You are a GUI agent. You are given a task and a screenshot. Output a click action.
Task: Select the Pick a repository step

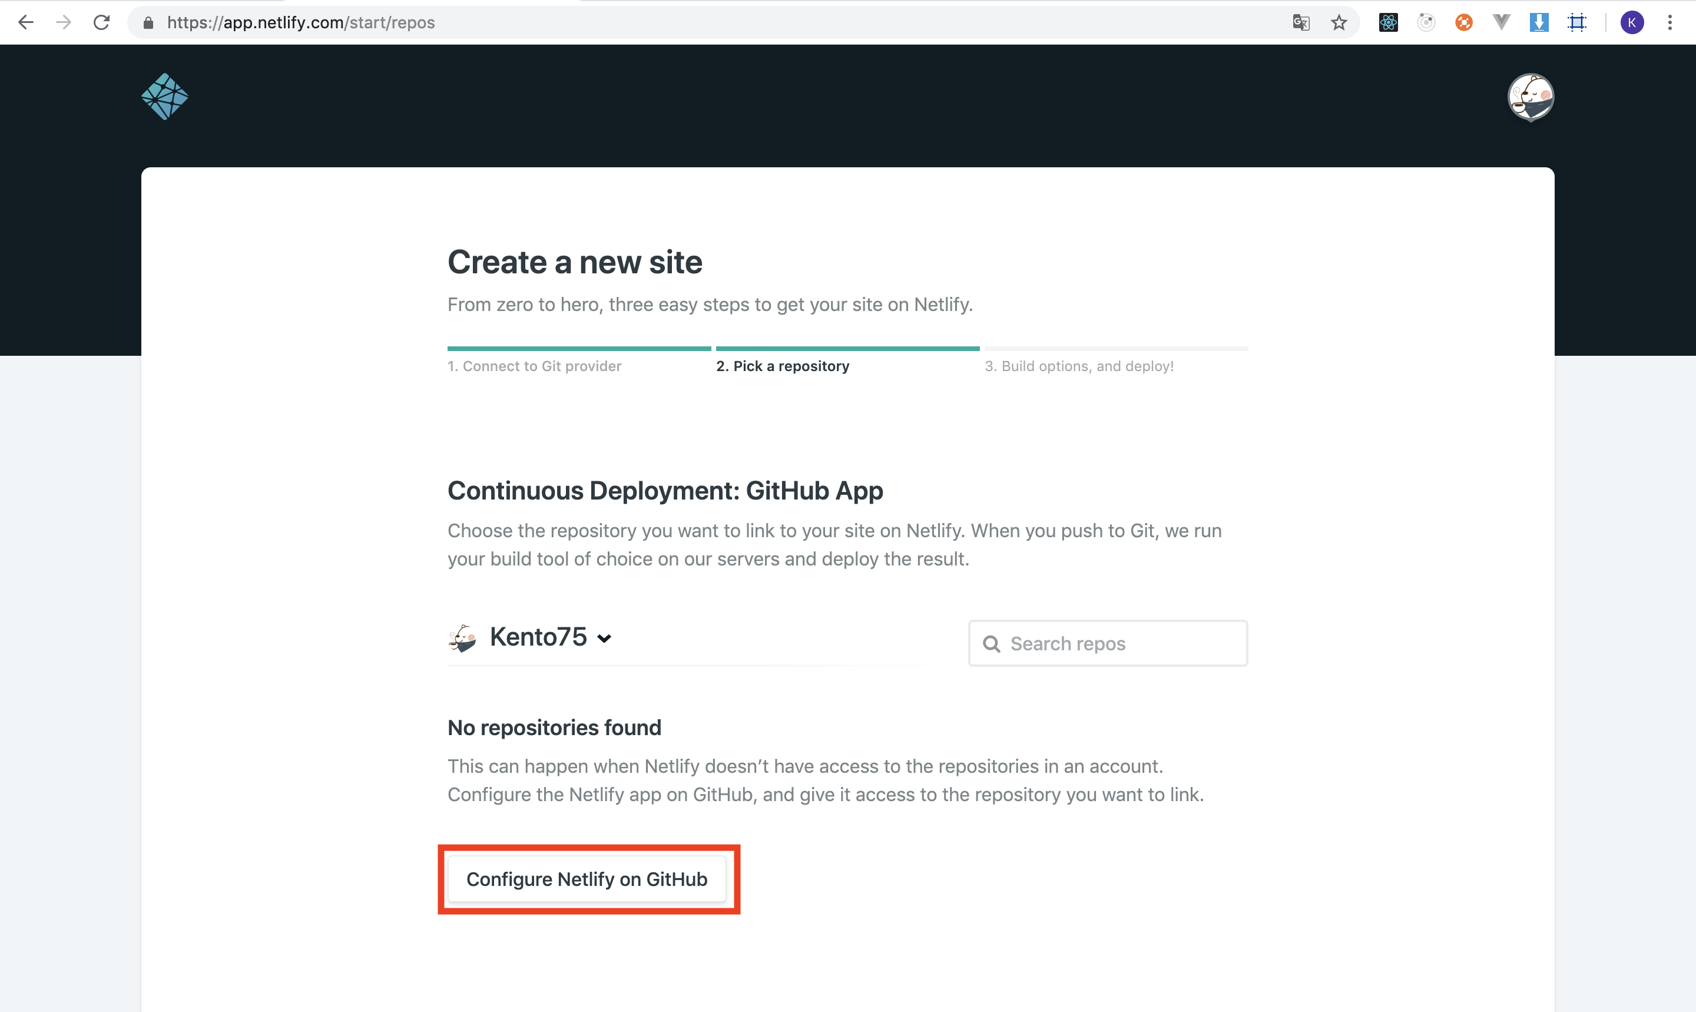point(783,366)
